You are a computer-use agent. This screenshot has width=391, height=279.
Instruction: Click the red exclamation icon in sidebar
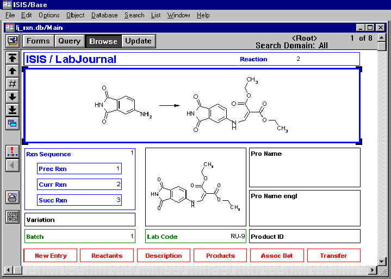12,151
